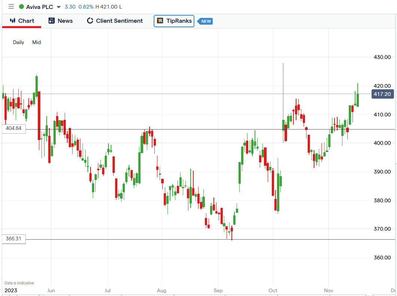This screenshot has width=397, height=296.
Task: Click the 370.00 price axis label
Action: click(382, 229)
